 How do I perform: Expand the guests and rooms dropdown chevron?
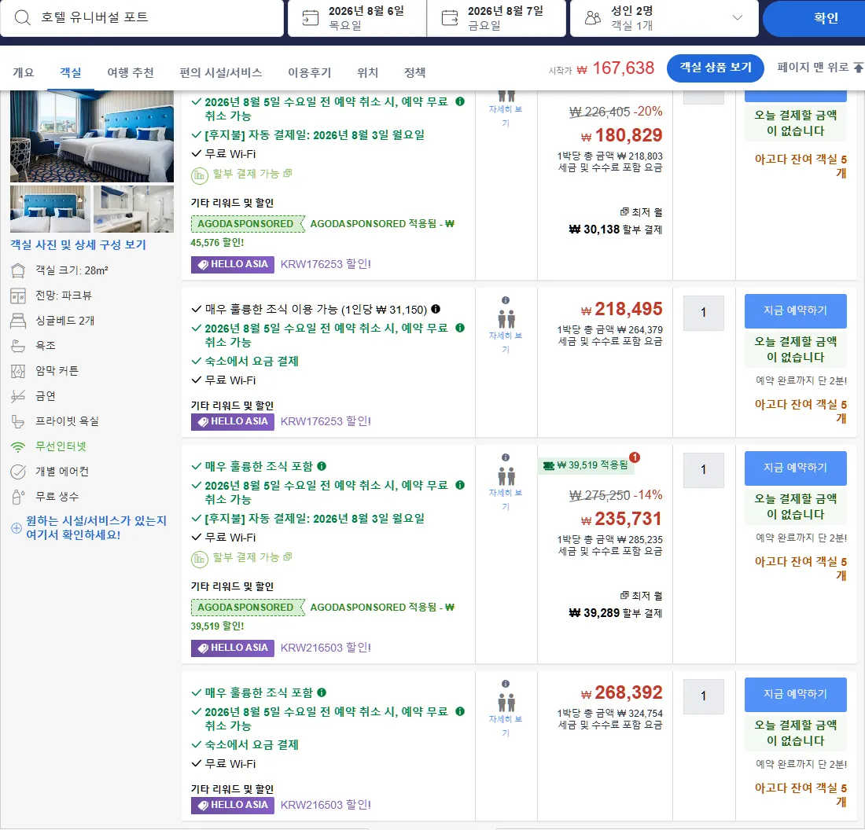tap(737, 17)
